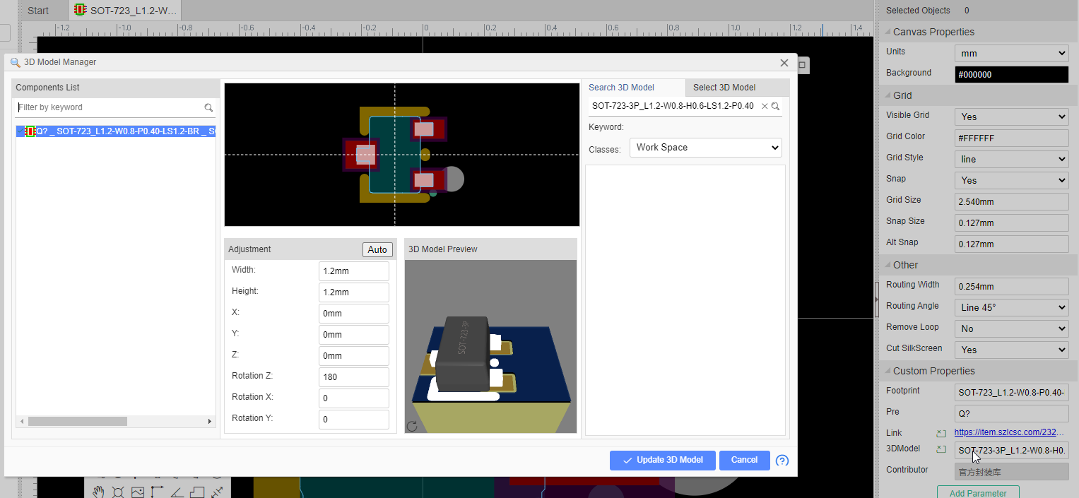1079x498 pixels.
Task: Click the maximize box icon behind the dialog
Action: point(802,65)
